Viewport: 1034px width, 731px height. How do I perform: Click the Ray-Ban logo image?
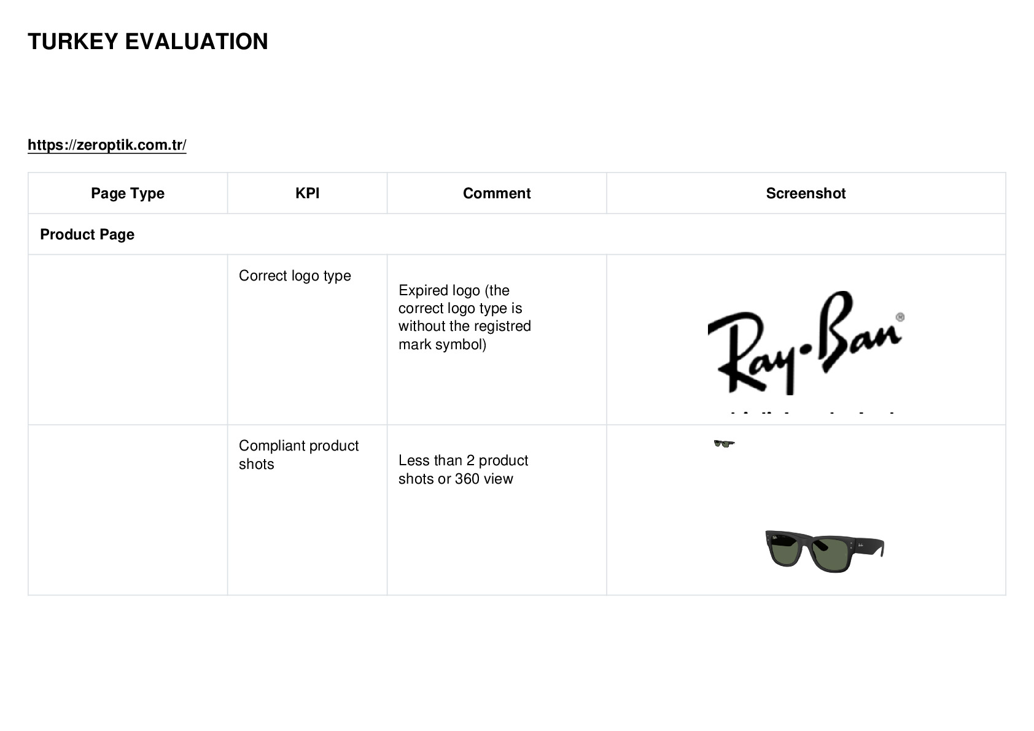806,342
